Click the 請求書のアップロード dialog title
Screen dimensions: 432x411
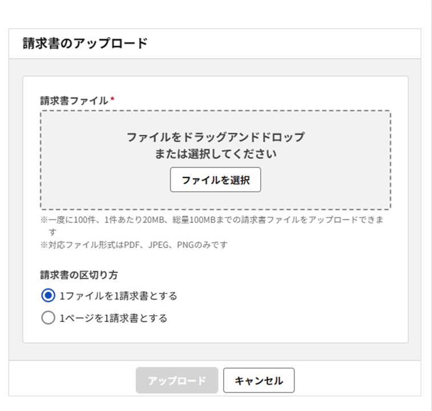(x=85, y=44)
